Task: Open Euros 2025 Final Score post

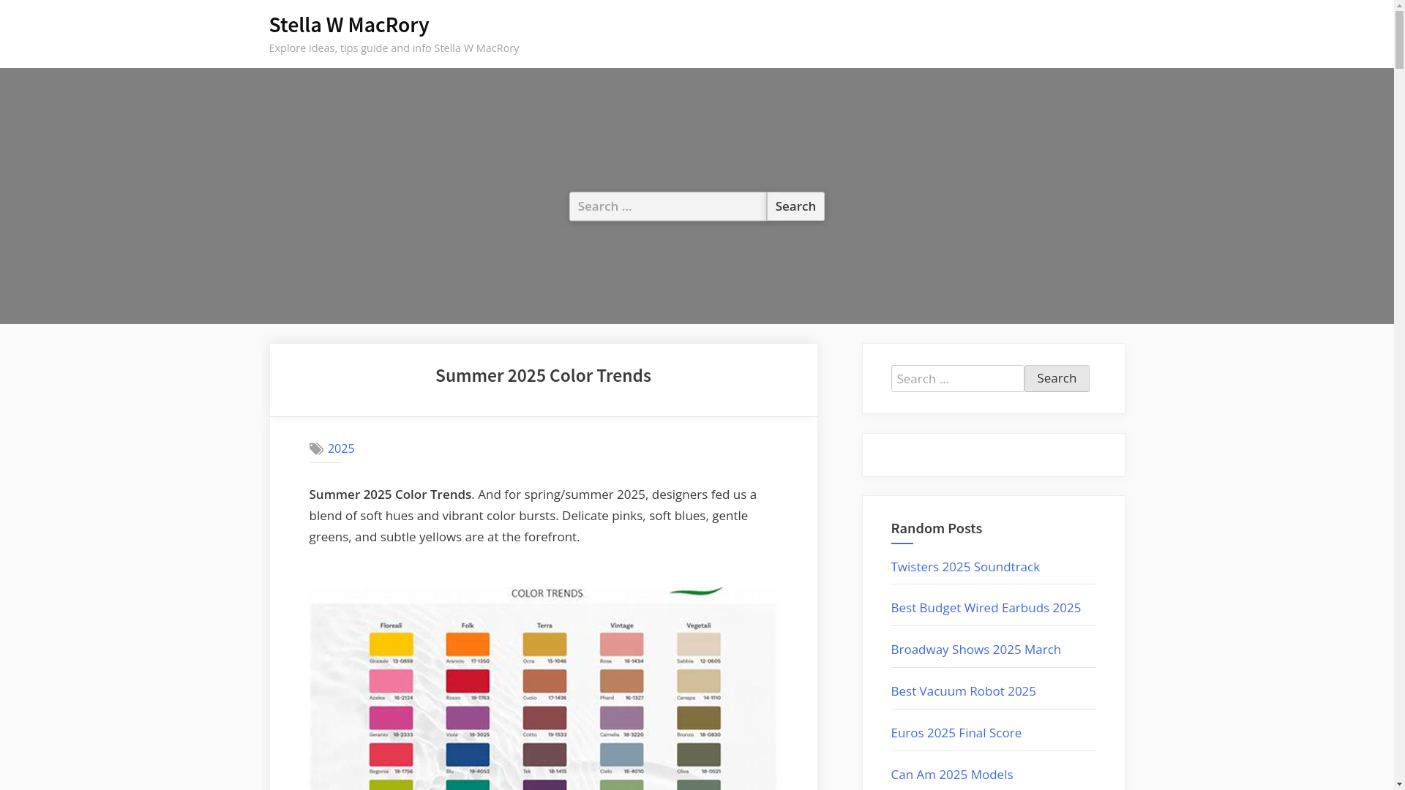Action: (956, 732)
